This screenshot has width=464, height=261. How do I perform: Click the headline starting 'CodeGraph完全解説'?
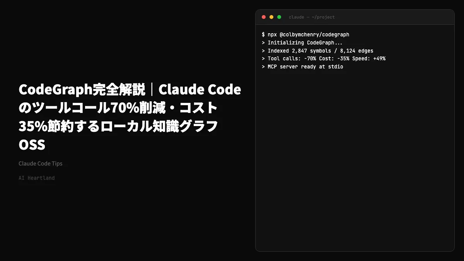point(130,117)
